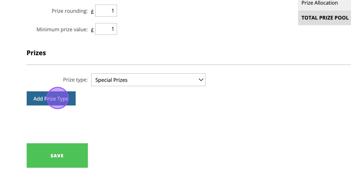Click the word "Add" on the blue button
The image size is (351, 196).
tap(38, 99)
